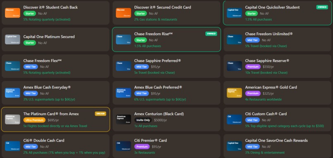Screen dimensions: 333x158
Task: Click the Chase Sapphire Preferred card icon
Action: 124,66
